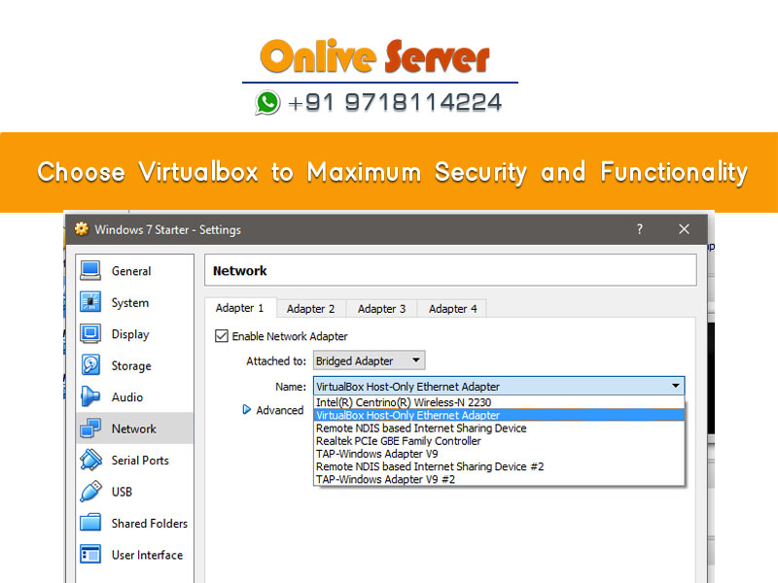Click the WhatsApp logo icon
The height and width of the screenshot is (583, 778).
tap(267, 103)
